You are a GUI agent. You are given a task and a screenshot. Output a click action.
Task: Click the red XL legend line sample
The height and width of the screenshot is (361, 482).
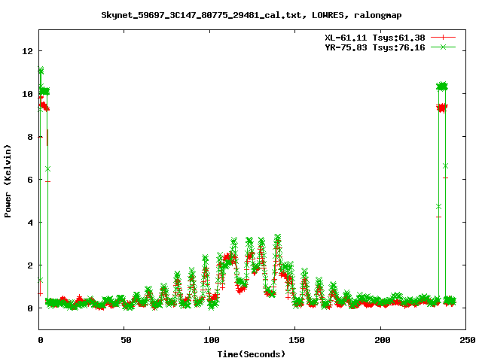click(443, 38)
